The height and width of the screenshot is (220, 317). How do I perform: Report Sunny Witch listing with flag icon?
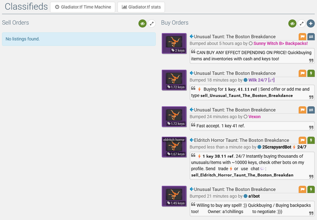[303, 37]
